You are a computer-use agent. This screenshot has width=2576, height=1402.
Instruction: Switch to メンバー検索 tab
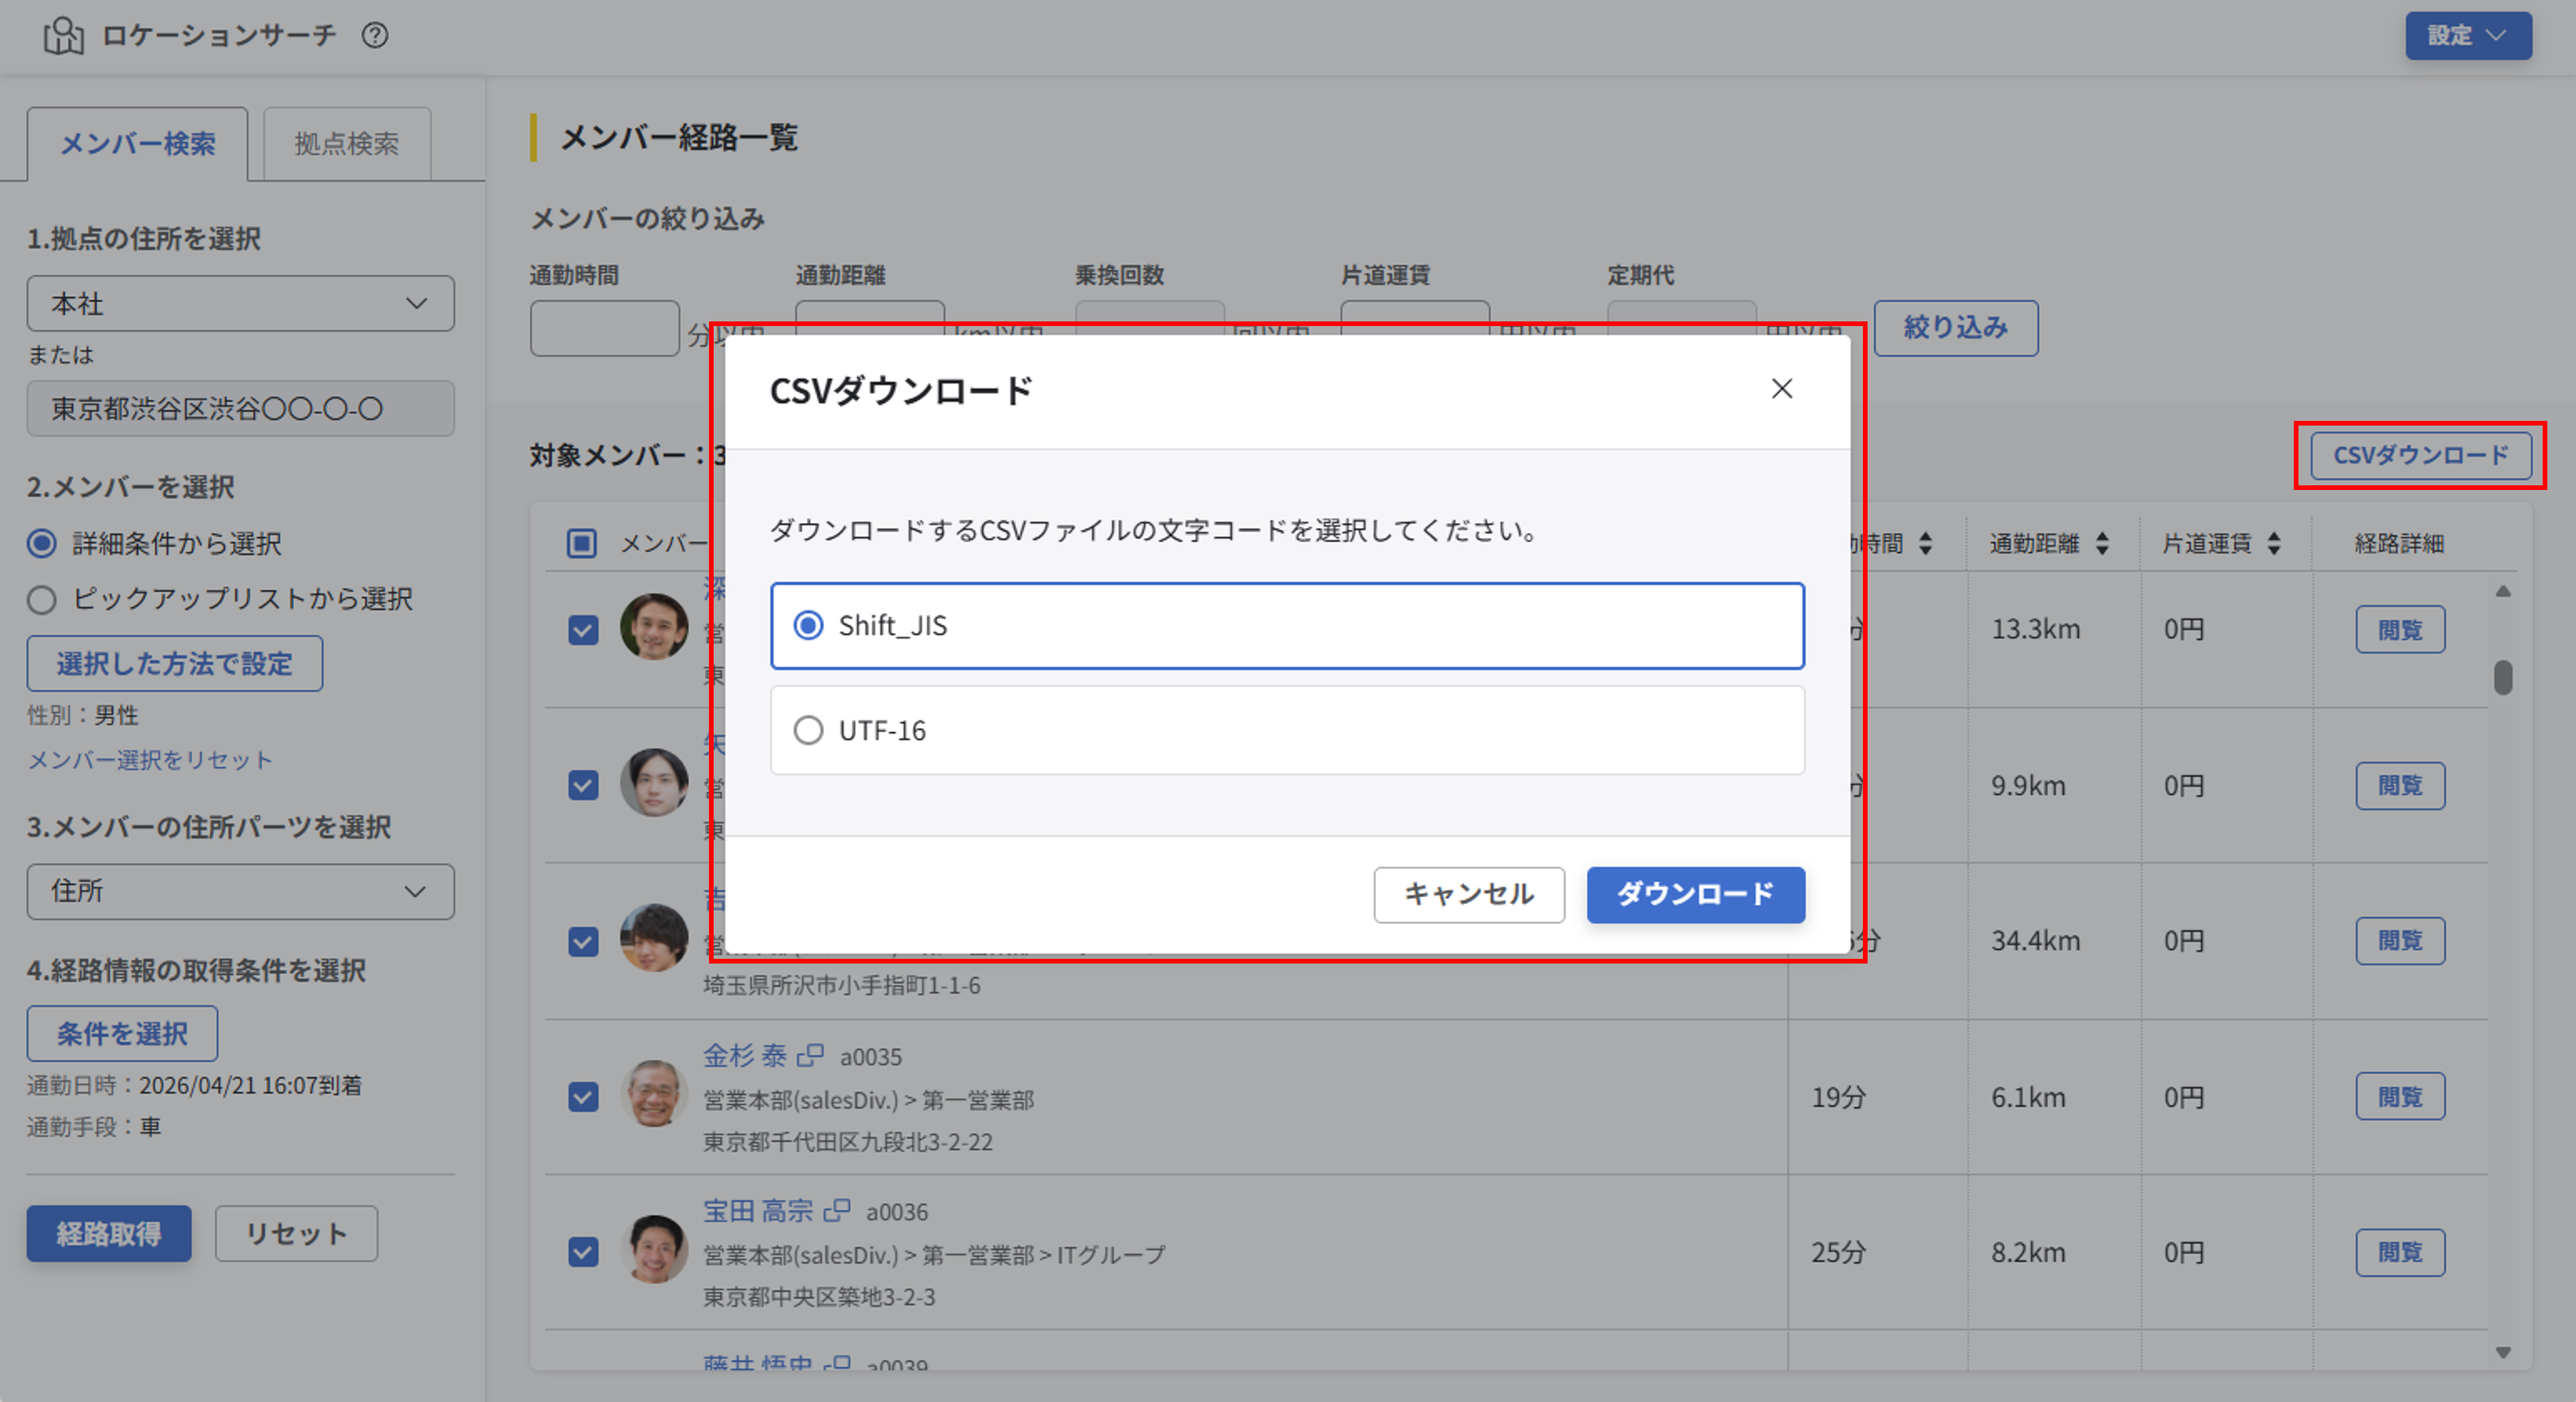click(138, 144)
